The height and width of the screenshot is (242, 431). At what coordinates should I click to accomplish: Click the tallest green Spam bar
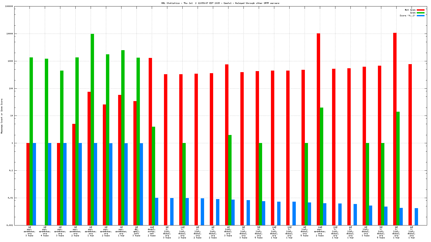click(92, 129)
